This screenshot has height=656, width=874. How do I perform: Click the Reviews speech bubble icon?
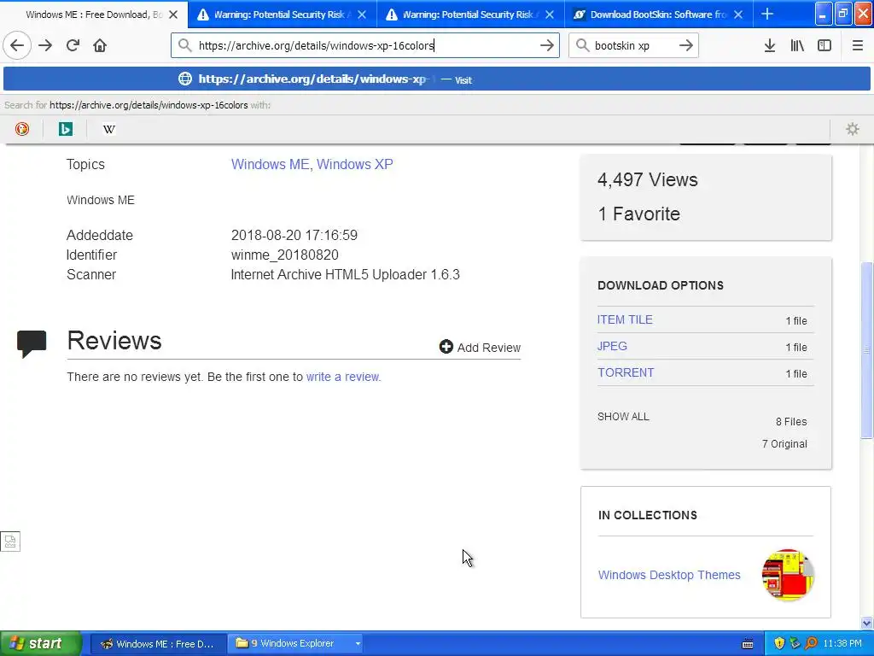click(x=32, y=343)
